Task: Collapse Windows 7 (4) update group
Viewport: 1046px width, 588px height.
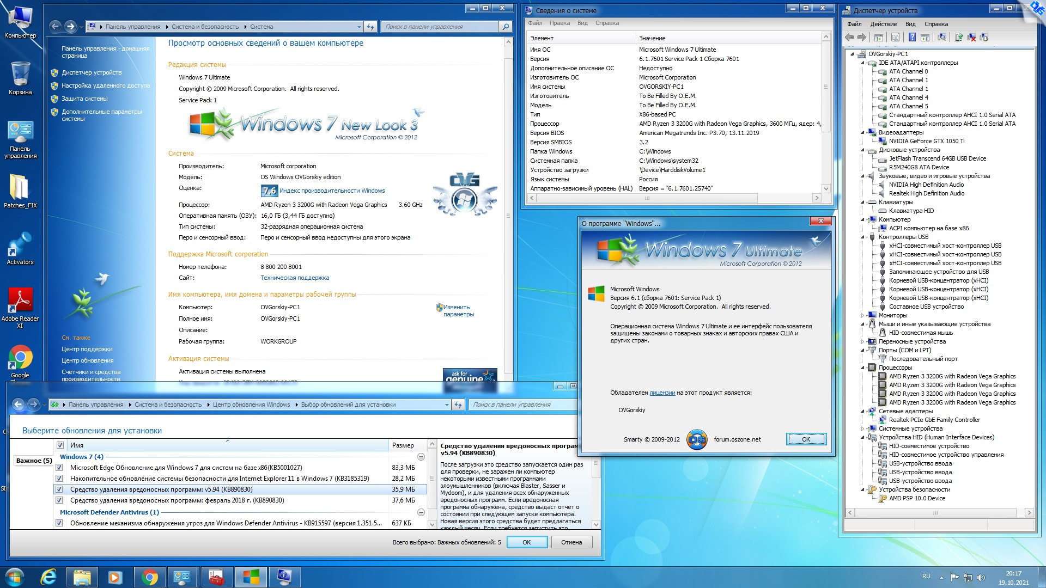Action: pyautogui.click(x=421, y=457)
